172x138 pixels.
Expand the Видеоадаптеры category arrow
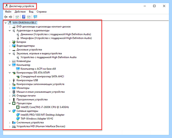click(10, 46)
